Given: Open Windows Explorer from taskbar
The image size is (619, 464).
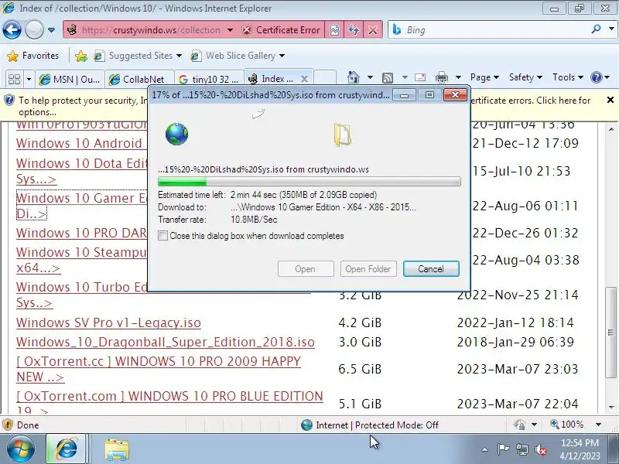Looking at the screenshot, I should click(x=117, y=449).
